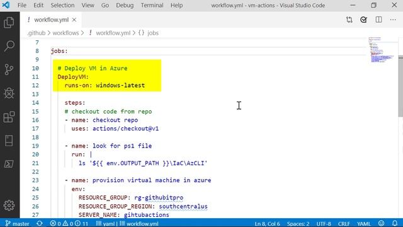This screenshot has width=403, height=227.
Task: Split the editor to the right
Action: click(x=378, y=20)
